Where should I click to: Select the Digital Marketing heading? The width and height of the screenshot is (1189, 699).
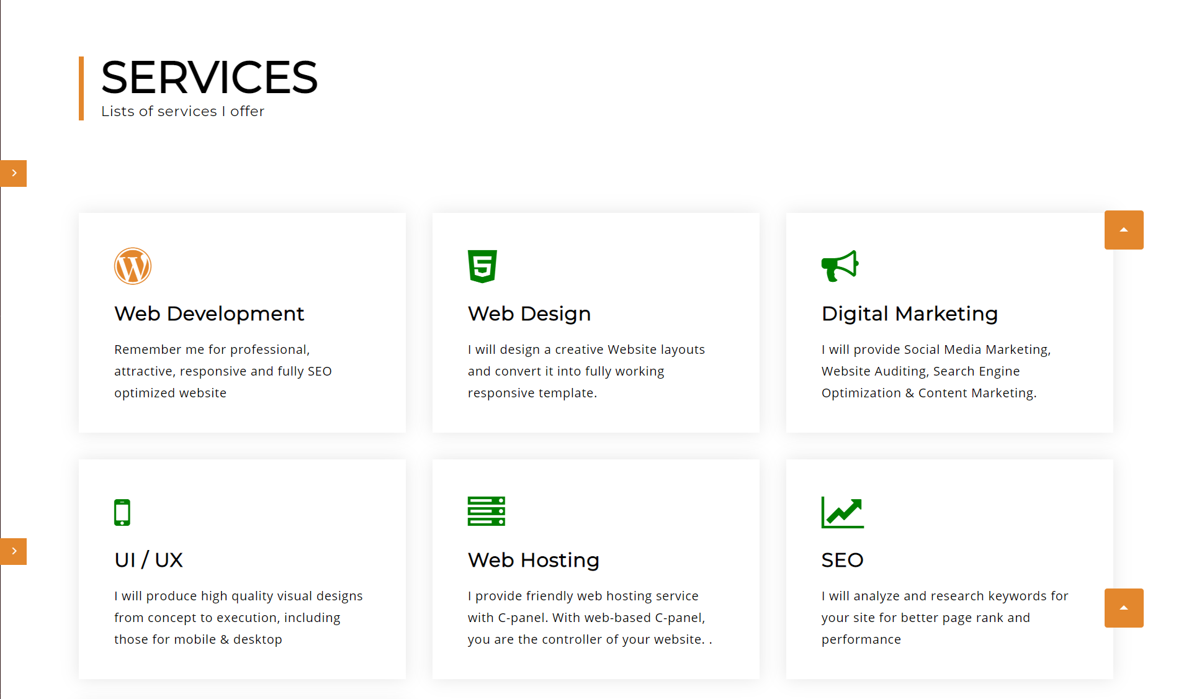tap(909, 313)
